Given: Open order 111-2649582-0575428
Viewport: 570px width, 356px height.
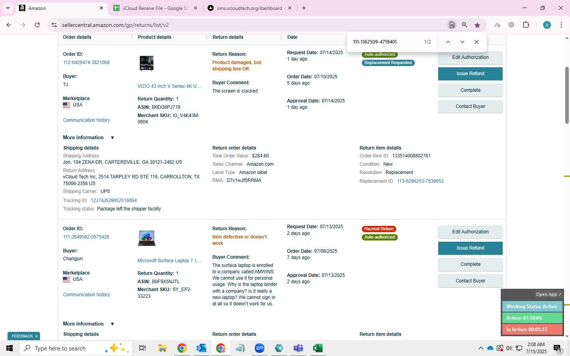Looking at the screenshot, I should coord(86,237).
